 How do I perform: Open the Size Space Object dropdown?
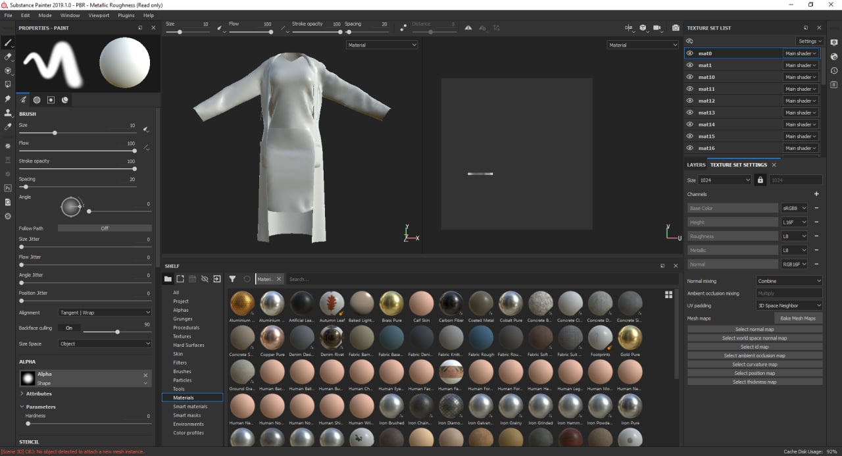coord(105,343)
